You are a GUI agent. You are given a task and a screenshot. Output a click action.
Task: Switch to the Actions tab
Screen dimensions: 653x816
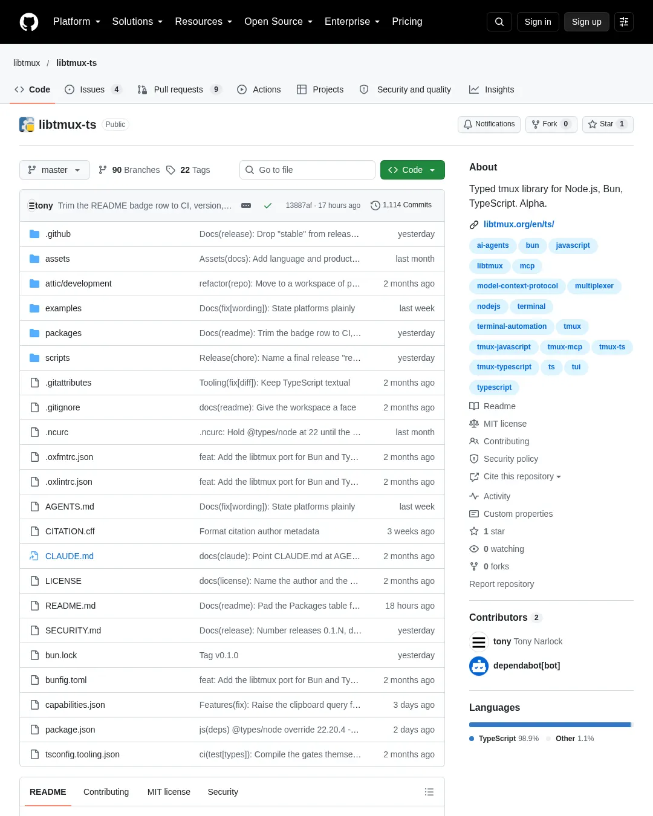click(259, 89)
